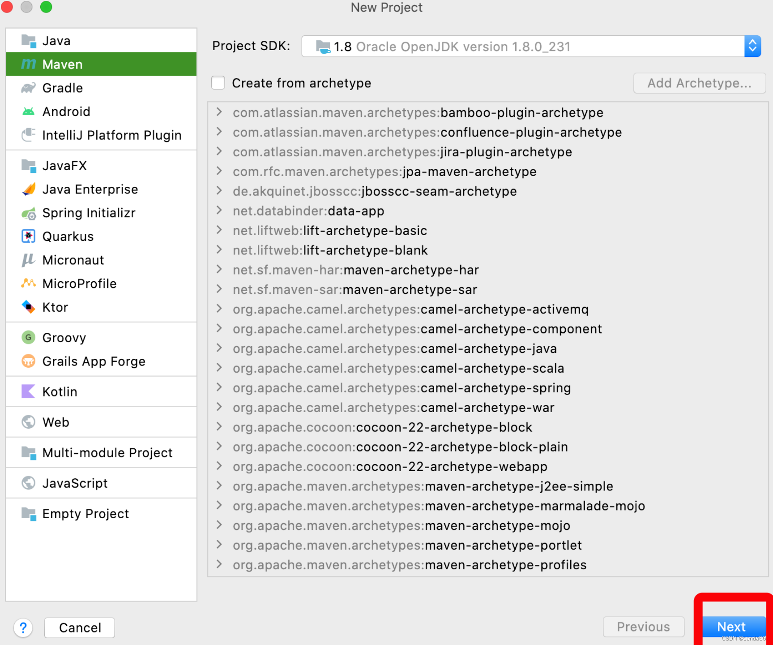Click the IntelliJ Platform Plugin icon
The image size is (773, 645).
(29, 135)
